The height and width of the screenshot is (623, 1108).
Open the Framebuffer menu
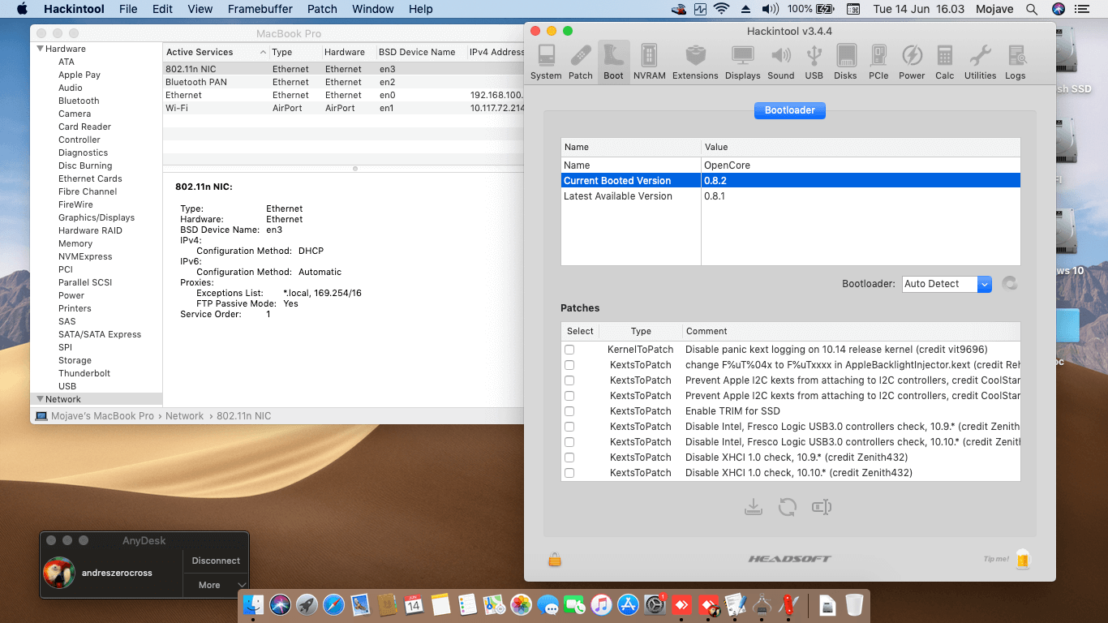pyautogui.click(x=262, y=9)
